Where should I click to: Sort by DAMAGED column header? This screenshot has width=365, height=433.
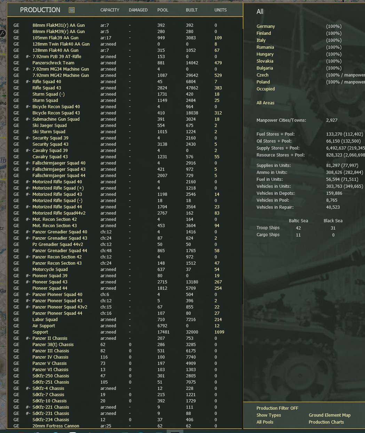point(138,10)
